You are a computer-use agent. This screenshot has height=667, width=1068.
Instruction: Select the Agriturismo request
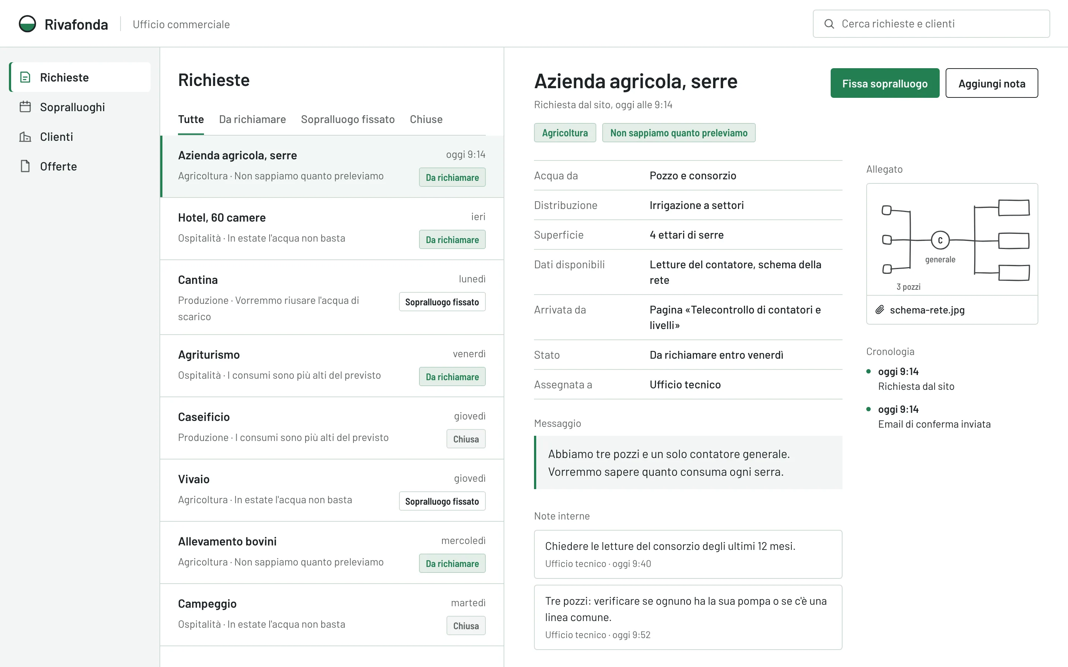(x=332, y=366)
